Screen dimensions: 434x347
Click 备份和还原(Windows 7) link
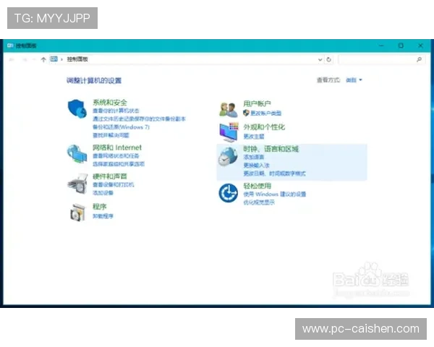121,127
